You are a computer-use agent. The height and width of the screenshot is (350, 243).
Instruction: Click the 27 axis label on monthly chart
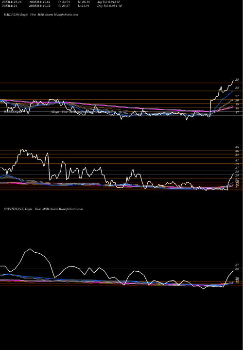click(237, 265)
